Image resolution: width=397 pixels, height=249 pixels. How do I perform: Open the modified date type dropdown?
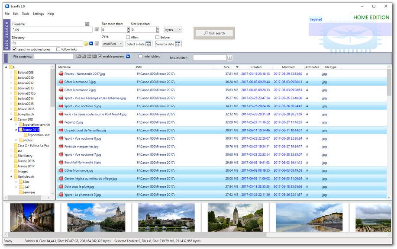[113, 44]
